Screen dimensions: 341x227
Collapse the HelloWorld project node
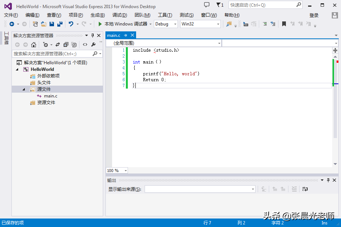[17, 69]
